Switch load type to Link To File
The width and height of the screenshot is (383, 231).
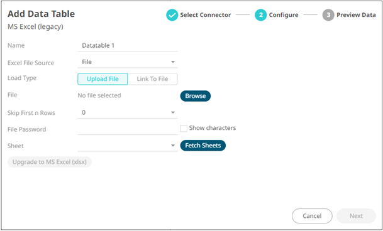coord(152,79)
